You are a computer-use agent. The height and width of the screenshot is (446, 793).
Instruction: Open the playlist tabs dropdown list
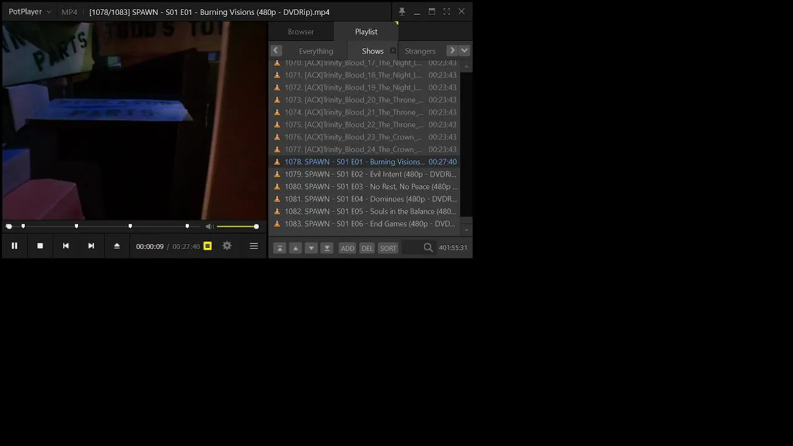[x=465, y=51]
